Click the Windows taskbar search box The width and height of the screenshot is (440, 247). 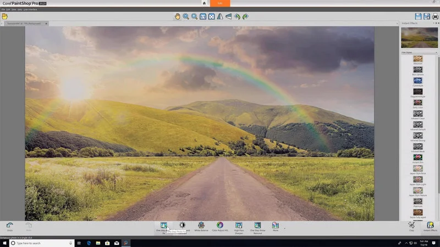coord(38,243)
